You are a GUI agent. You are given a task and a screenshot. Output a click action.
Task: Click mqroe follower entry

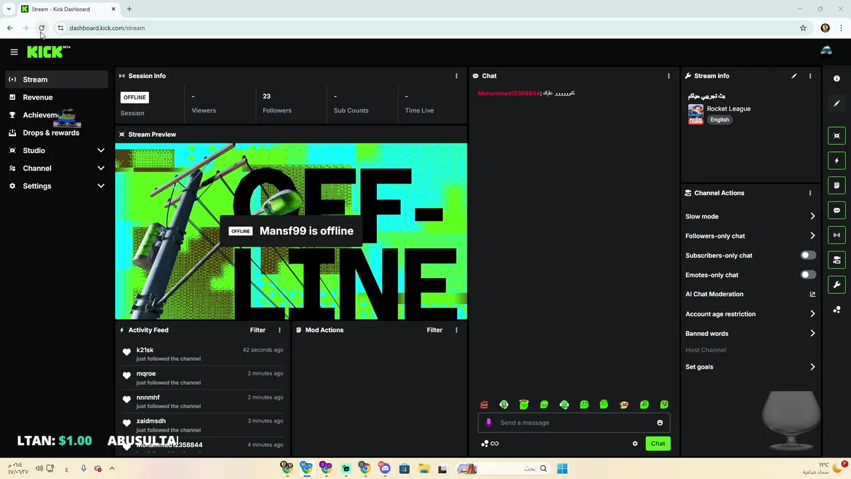pyautogui.click(x=203, y=378)
